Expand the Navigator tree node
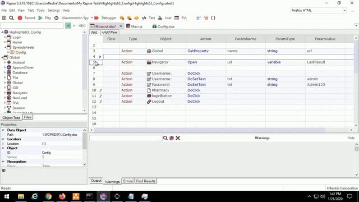The image size is (359, 202). pyautogui.click(x=5, y=93)
